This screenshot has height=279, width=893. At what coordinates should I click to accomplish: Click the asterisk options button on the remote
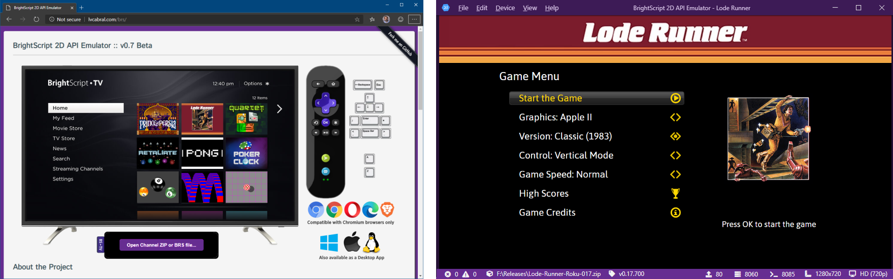coord(335,122)
